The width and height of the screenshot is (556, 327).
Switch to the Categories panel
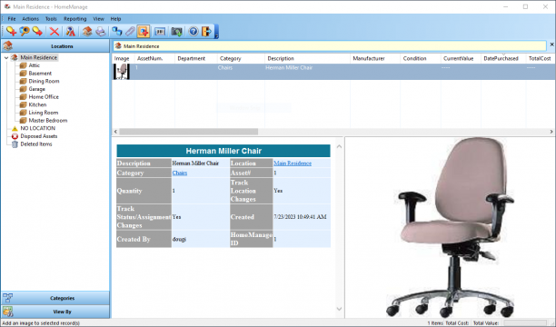[55, 298]
